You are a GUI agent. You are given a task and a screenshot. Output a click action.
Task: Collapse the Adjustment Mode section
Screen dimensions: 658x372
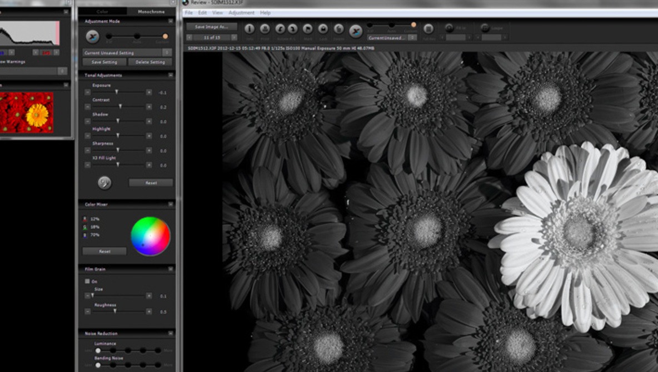tap(171, 21)
